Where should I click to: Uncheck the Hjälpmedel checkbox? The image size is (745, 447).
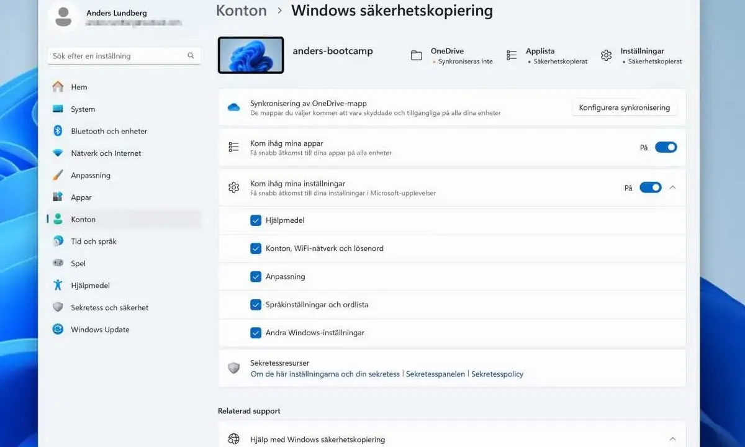coord(255,220)
